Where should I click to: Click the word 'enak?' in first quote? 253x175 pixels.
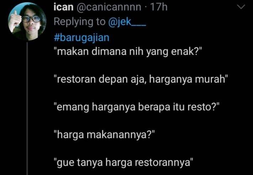[x=184, y=52]
